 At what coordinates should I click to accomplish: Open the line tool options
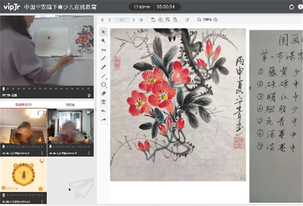tap(104, 76)
